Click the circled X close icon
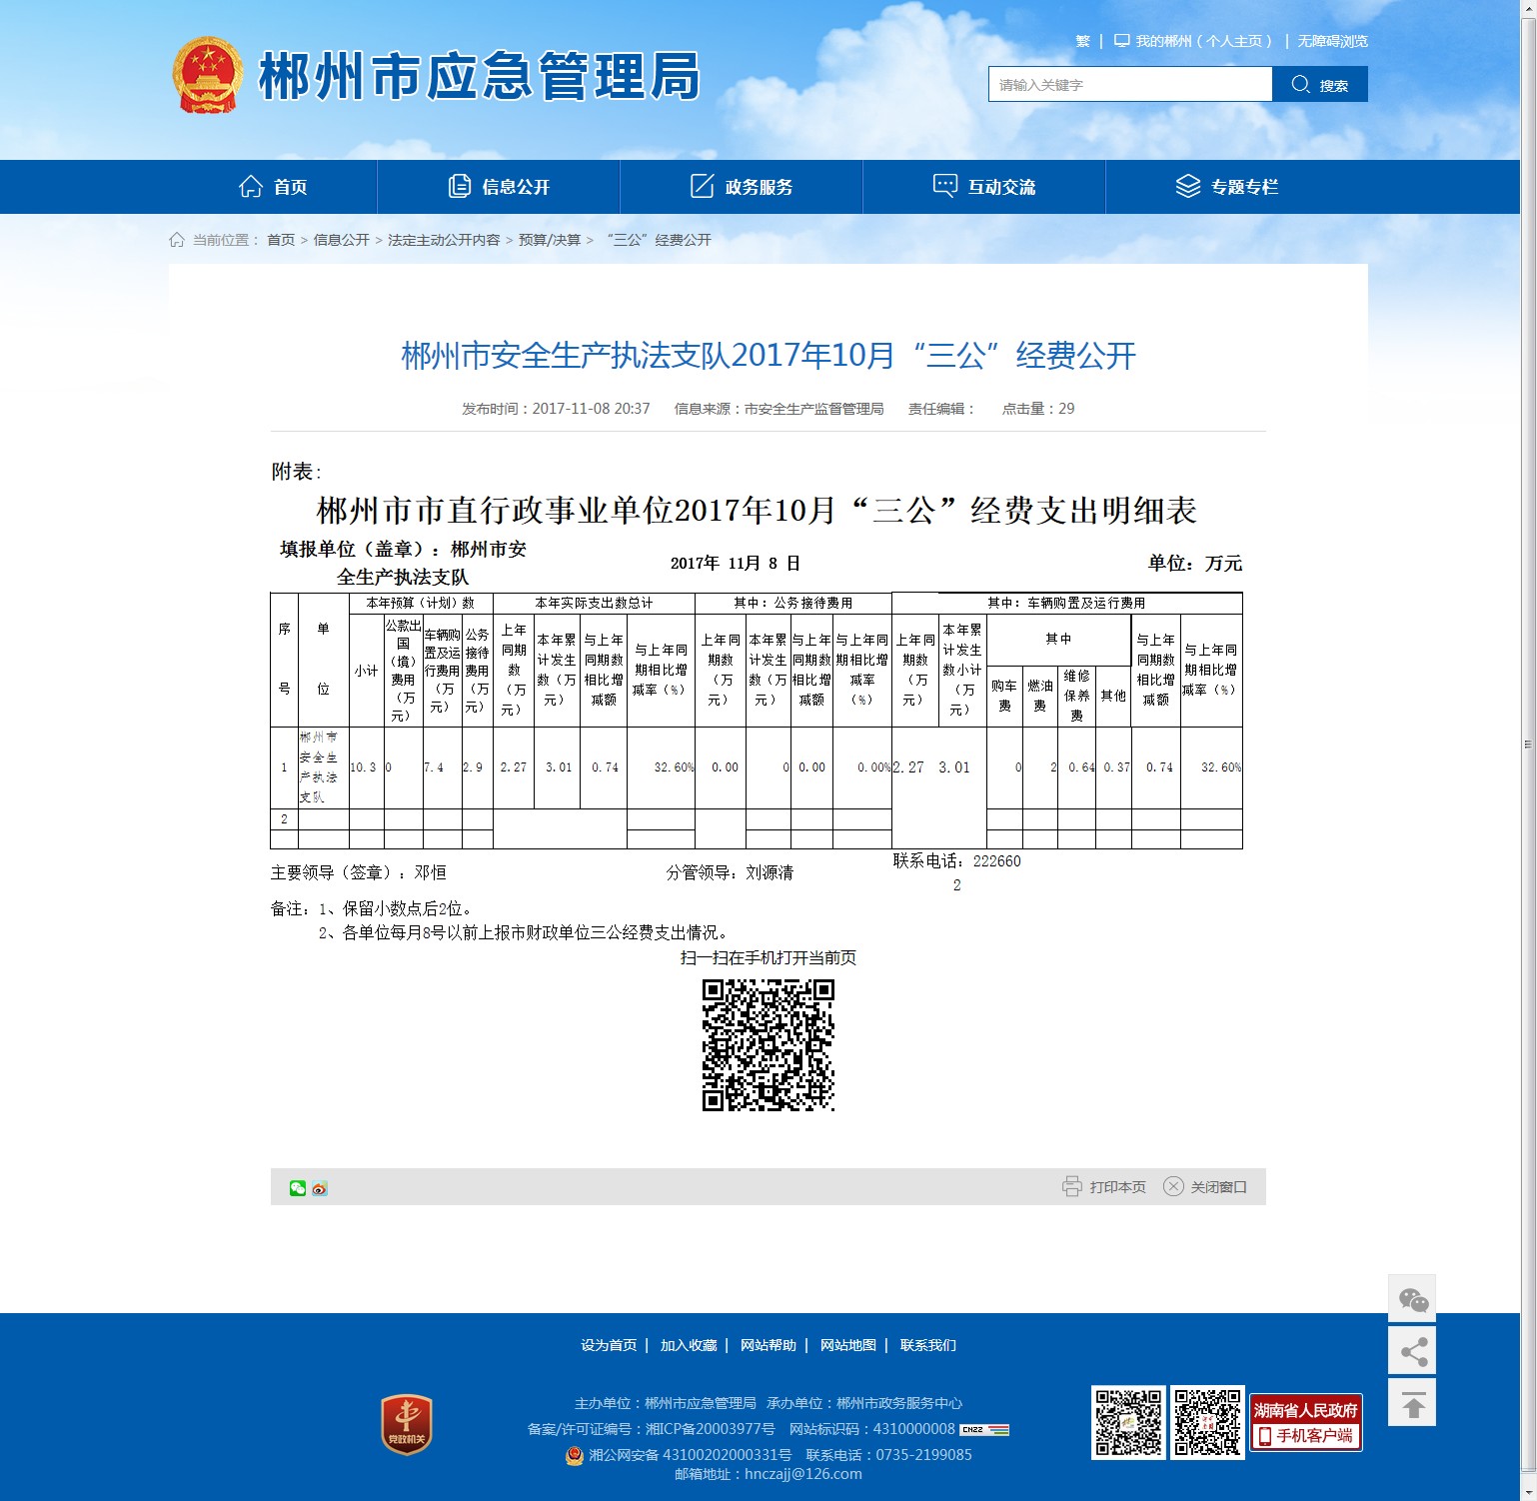 coord(1173,1187)
